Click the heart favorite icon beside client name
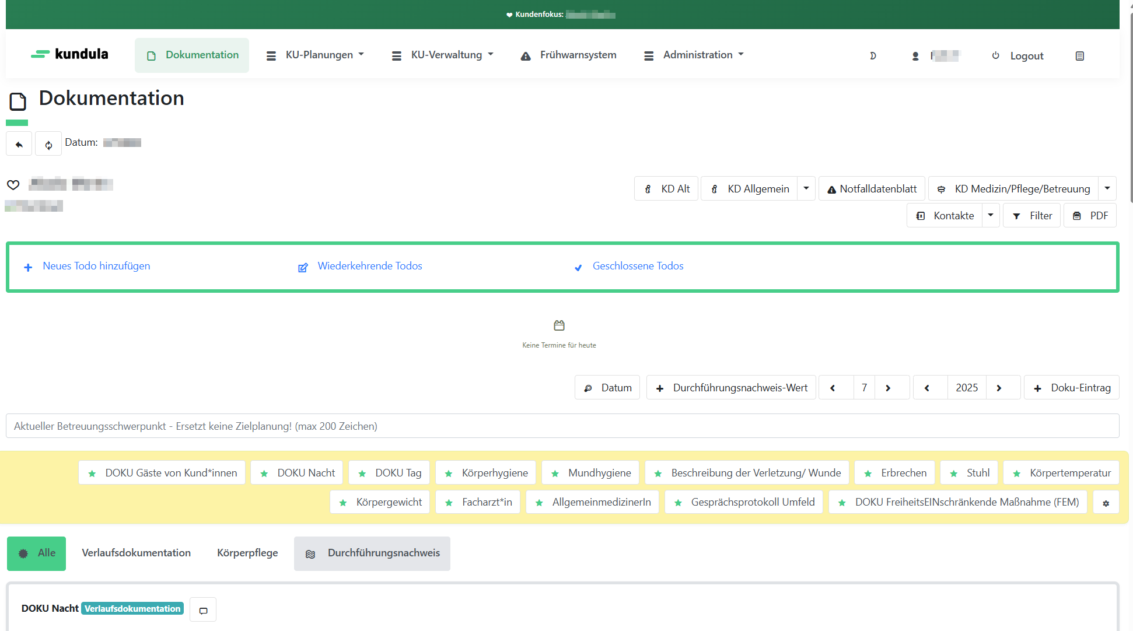 click(13, 185)
